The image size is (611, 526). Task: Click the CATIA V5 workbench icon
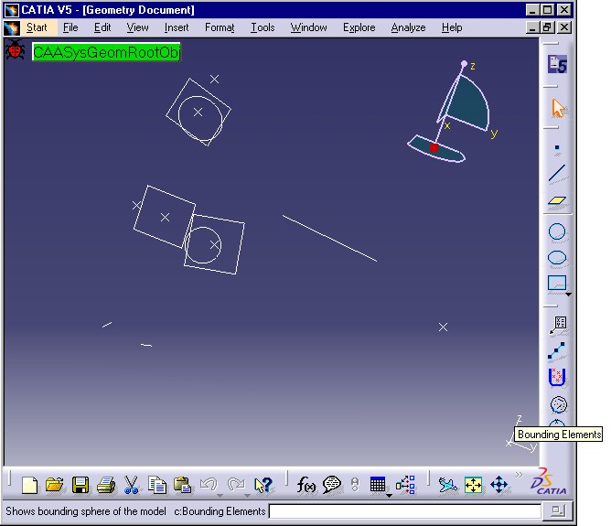[557, 64]
